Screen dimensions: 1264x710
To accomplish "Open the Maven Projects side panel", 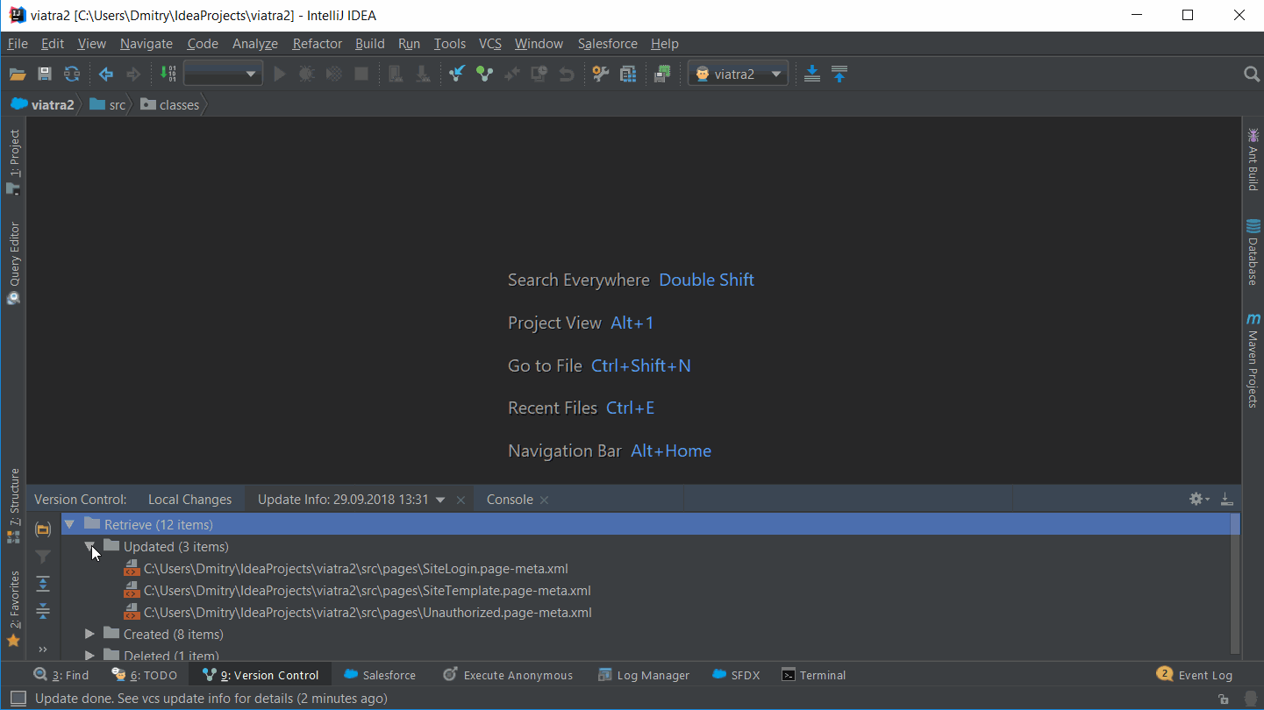I will (1253, 359).
